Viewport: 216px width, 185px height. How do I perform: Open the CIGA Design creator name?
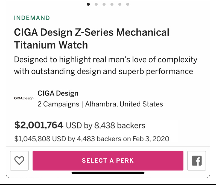click(x=58, y=93)
